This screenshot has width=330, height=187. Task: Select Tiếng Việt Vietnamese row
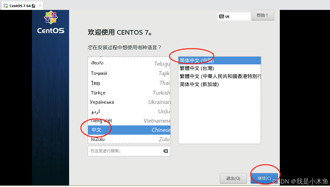tap(129, 120)
